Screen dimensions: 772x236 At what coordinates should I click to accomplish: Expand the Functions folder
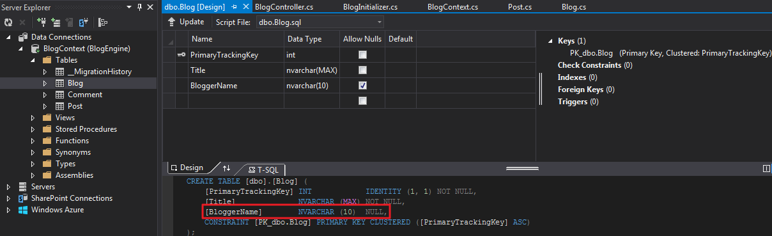point(33,141)
